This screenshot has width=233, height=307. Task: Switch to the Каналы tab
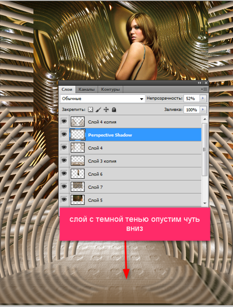(x=87, y=90)
